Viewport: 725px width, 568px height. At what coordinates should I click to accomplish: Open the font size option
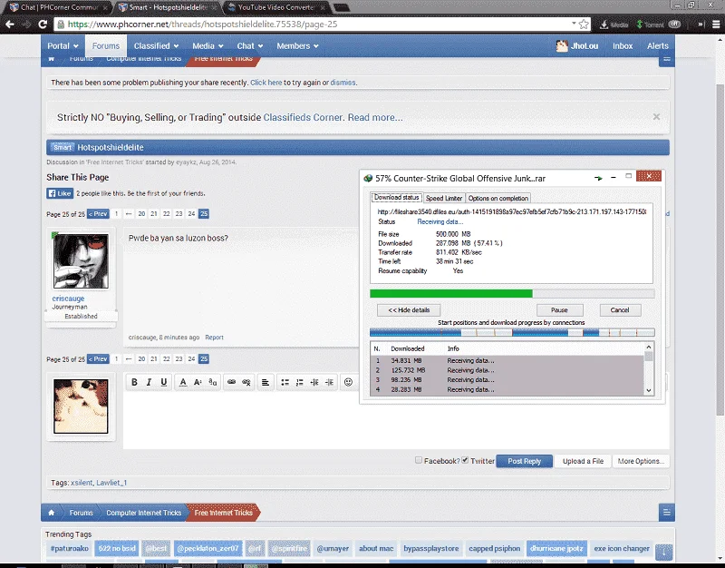pos(198,382)
